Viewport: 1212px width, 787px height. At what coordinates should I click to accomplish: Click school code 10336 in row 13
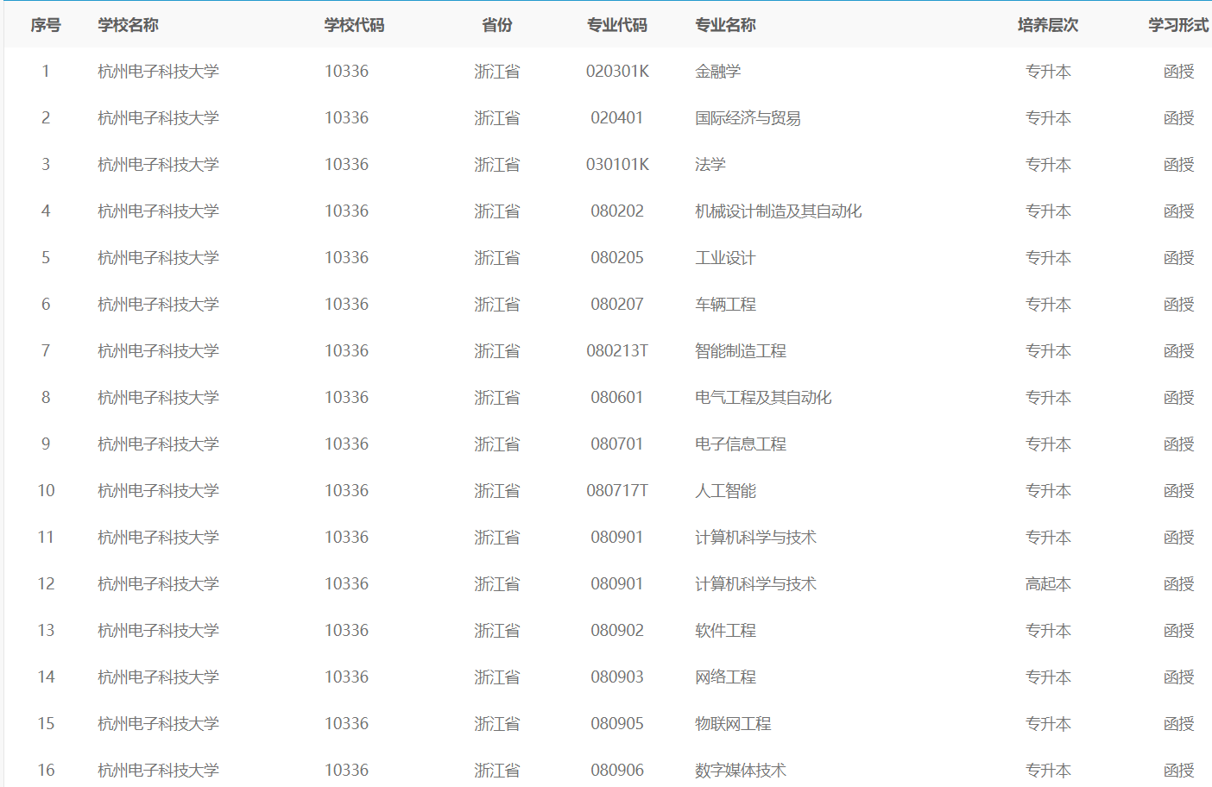click(x=346, y=631)
